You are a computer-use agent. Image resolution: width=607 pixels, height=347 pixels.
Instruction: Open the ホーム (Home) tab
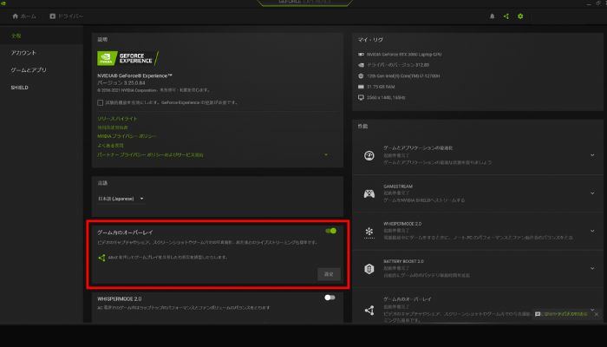(24, 16)
